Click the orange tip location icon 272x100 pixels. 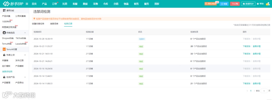[x=34, y=19]
